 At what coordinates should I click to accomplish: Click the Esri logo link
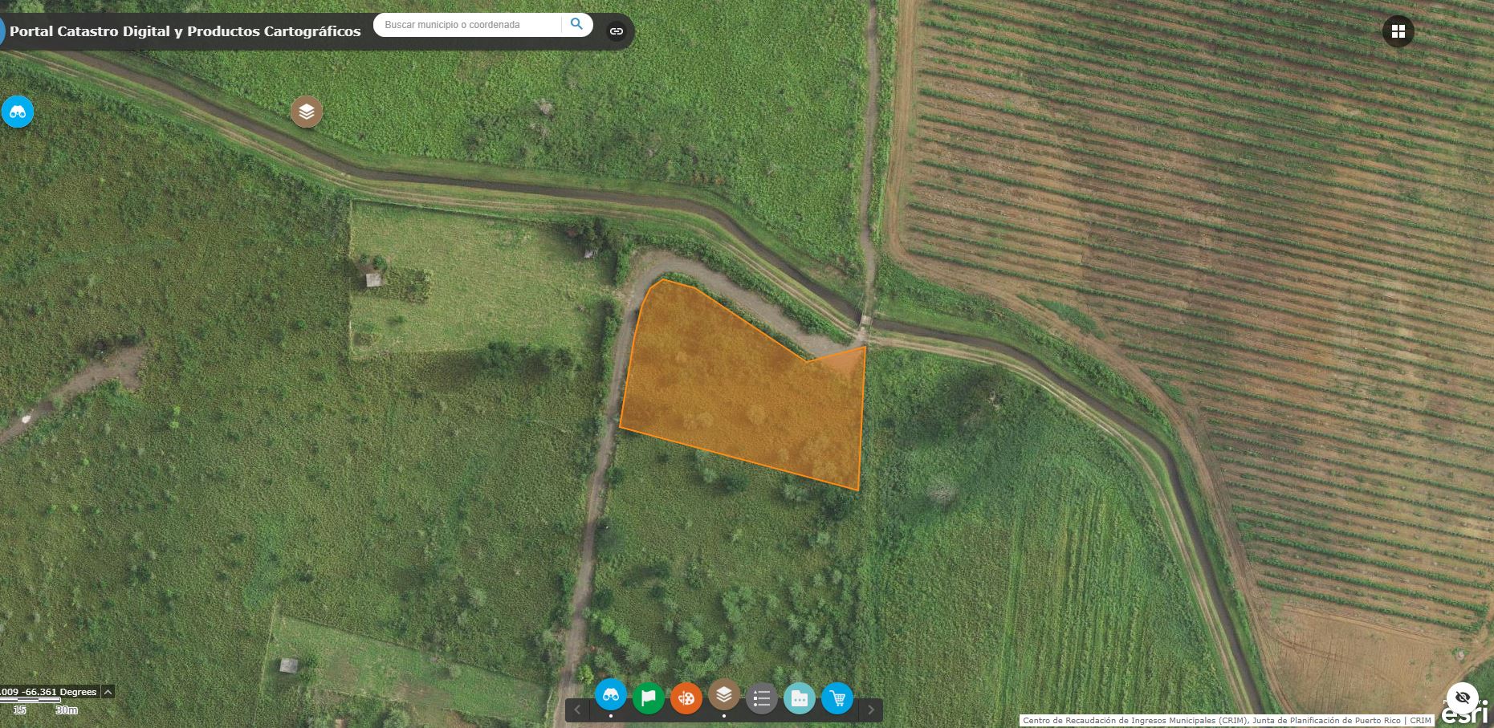pyautogui.click(x=1464, y=714)
